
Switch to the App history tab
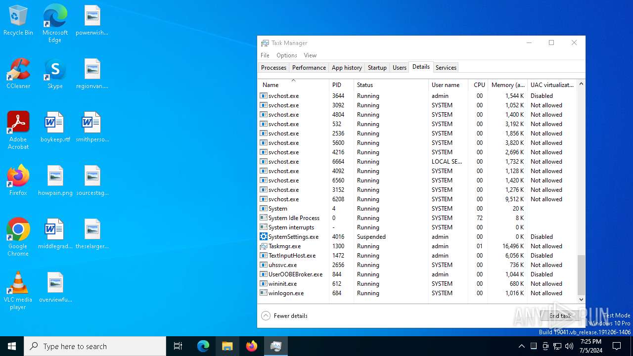pos(347,68)
